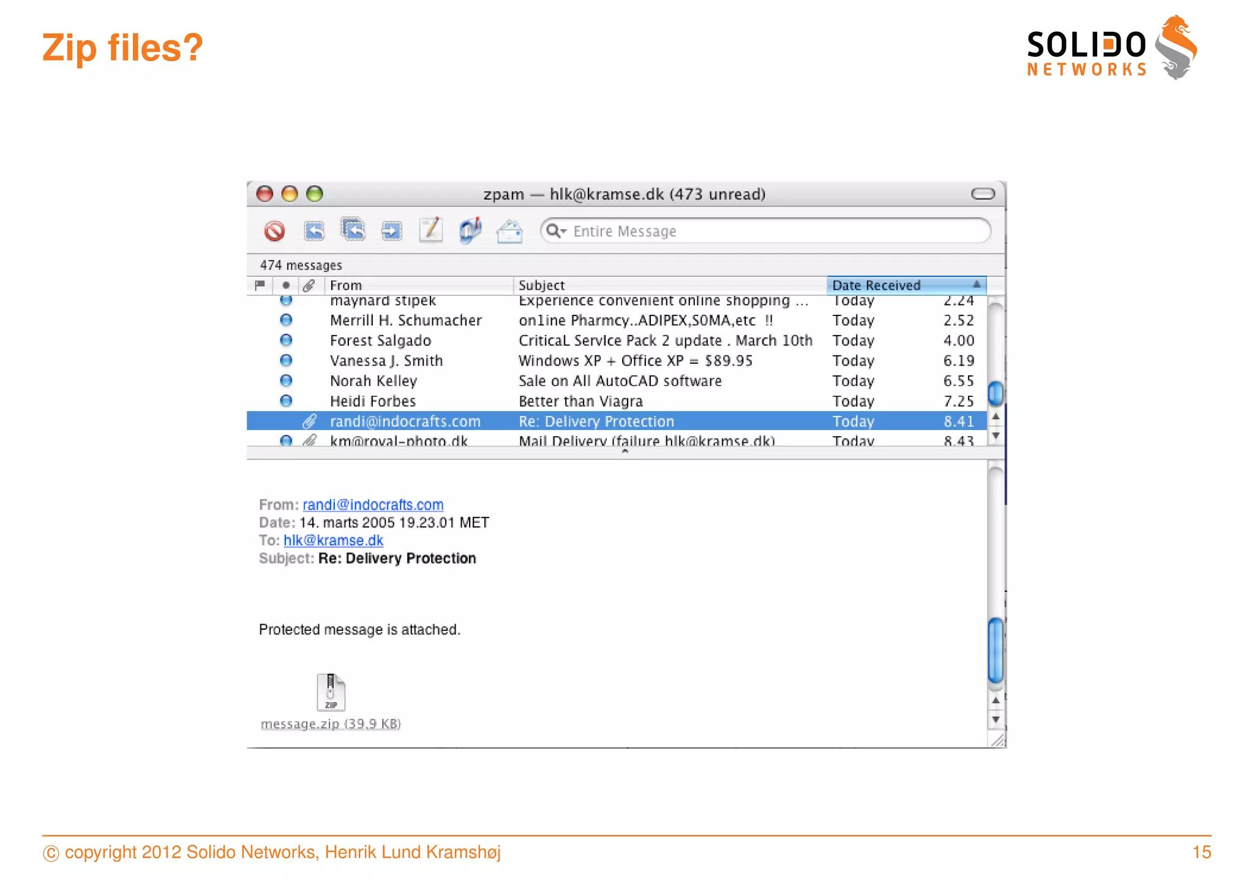Click the message list scrollbar thumb

tap(996, 393)
